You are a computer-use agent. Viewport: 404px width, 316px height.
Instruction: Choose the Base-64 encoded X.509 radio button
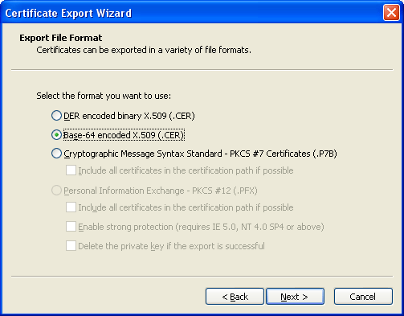pyautogui.click(x=56, y=135)
